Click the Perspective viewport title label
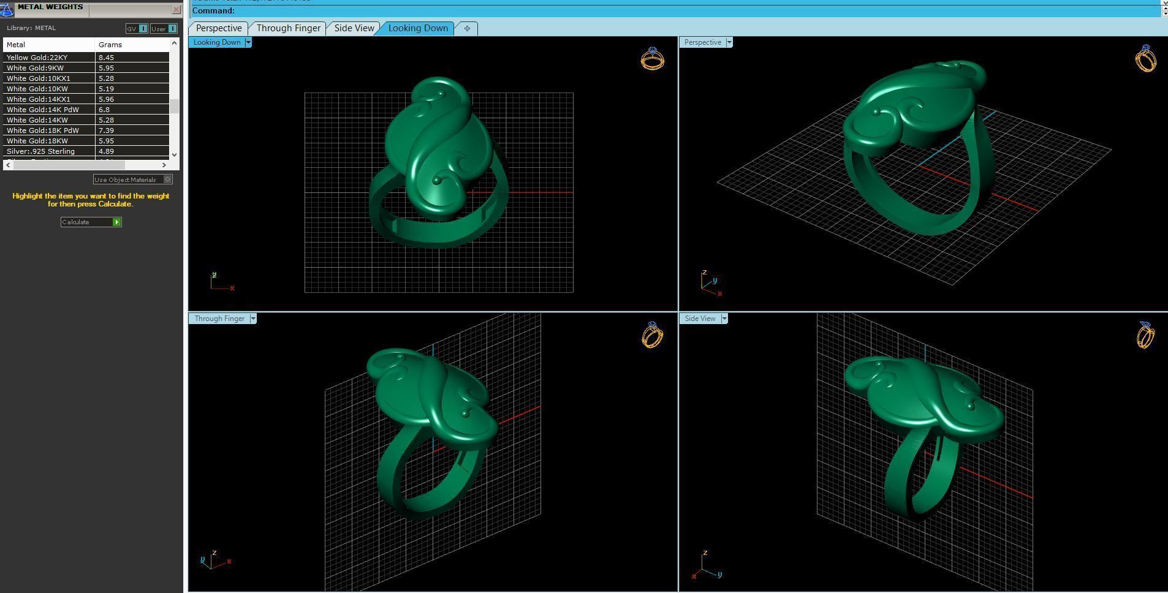Screen dimensions: 1168x593 703,42
